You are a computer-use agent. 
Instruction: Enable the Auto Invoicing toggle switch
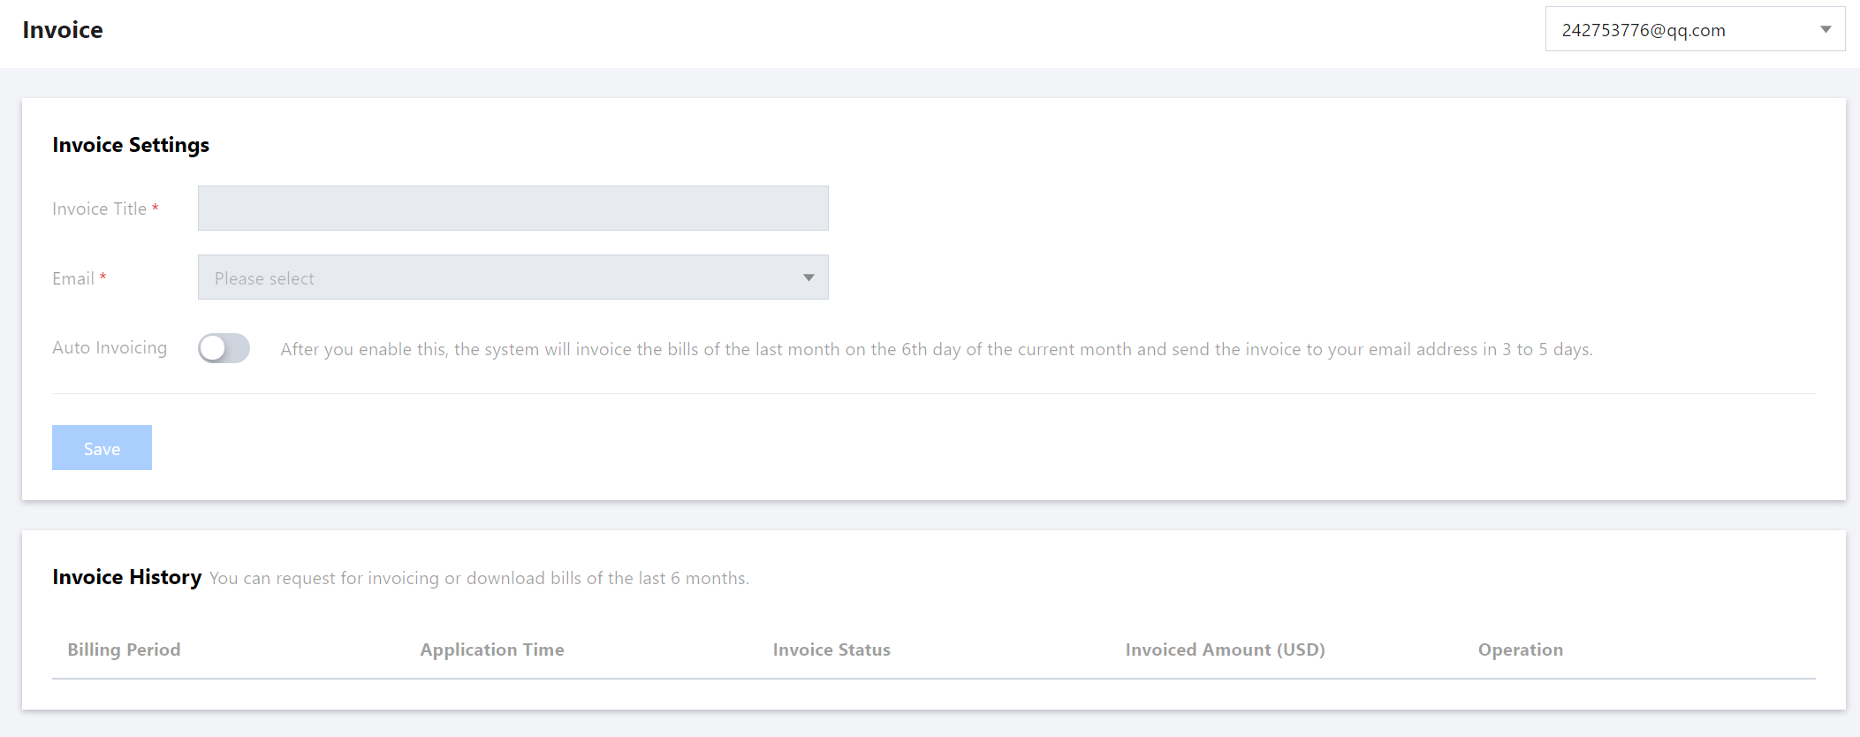coord(224,348)
